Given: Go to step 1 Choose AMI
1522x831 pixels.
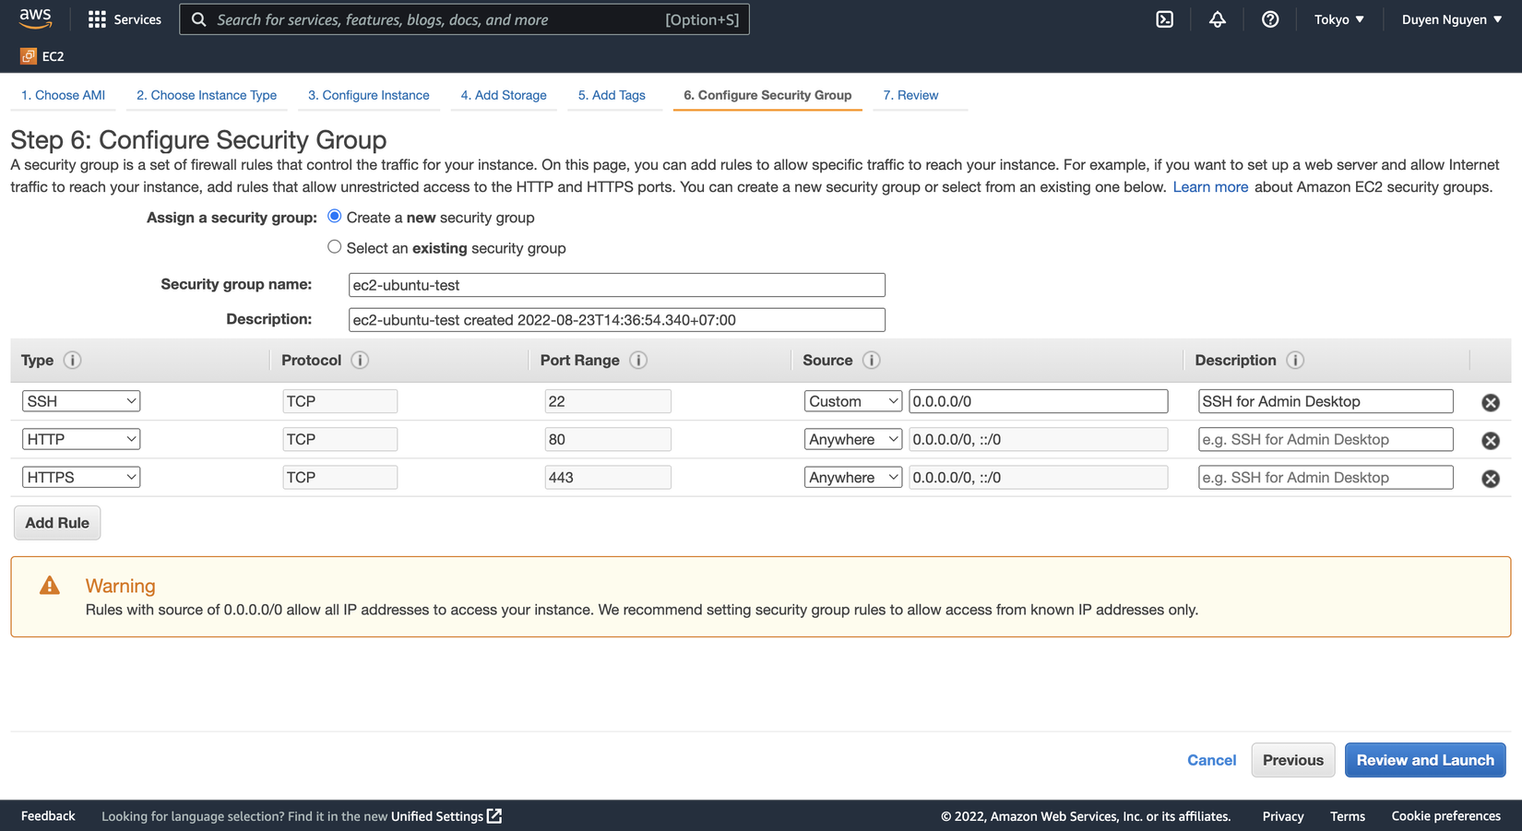Looking at the screenshot, I should pos(63,95).
